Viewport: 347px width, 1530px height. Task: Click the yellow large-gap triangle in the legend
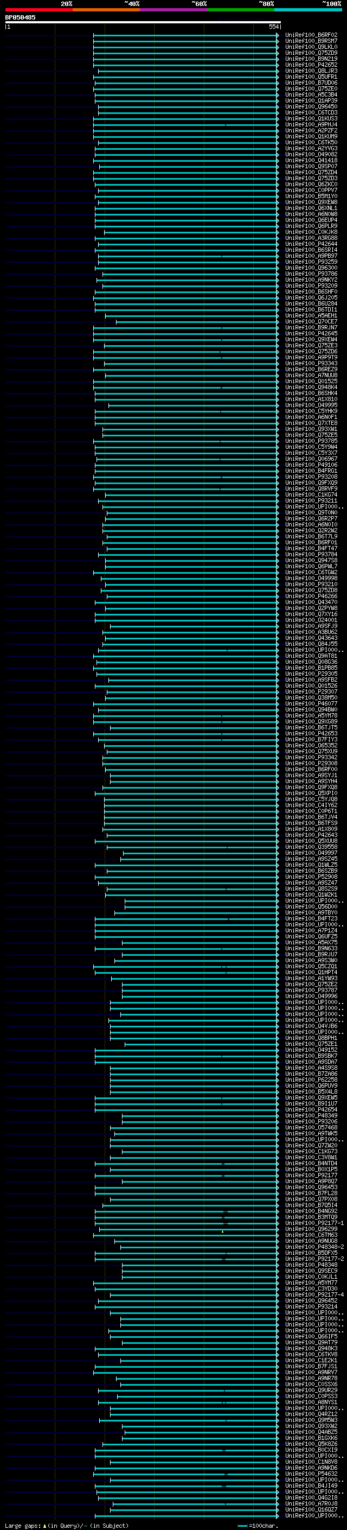click(44, 1526)
